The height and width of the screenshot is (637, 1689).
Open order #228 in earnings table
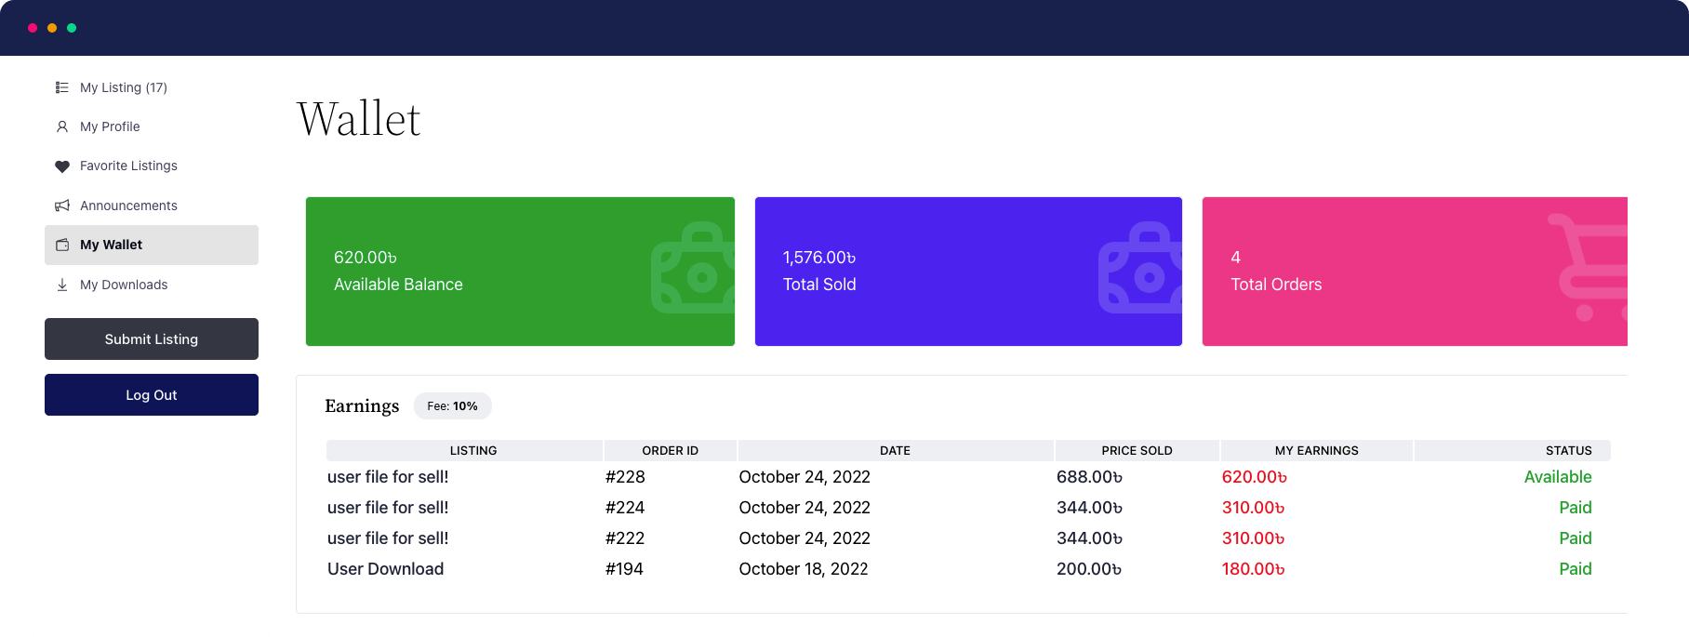[x=625, y=477]
